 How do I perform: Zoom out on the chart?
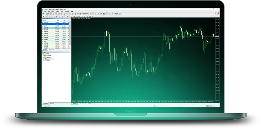click(101, 14)
